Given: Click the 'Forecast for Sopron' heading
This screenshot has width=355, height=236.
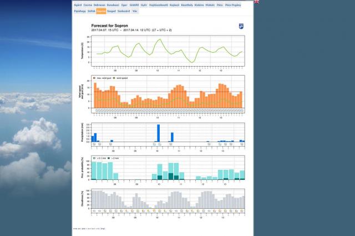Looking at the screenshot, I should [110, 26].
